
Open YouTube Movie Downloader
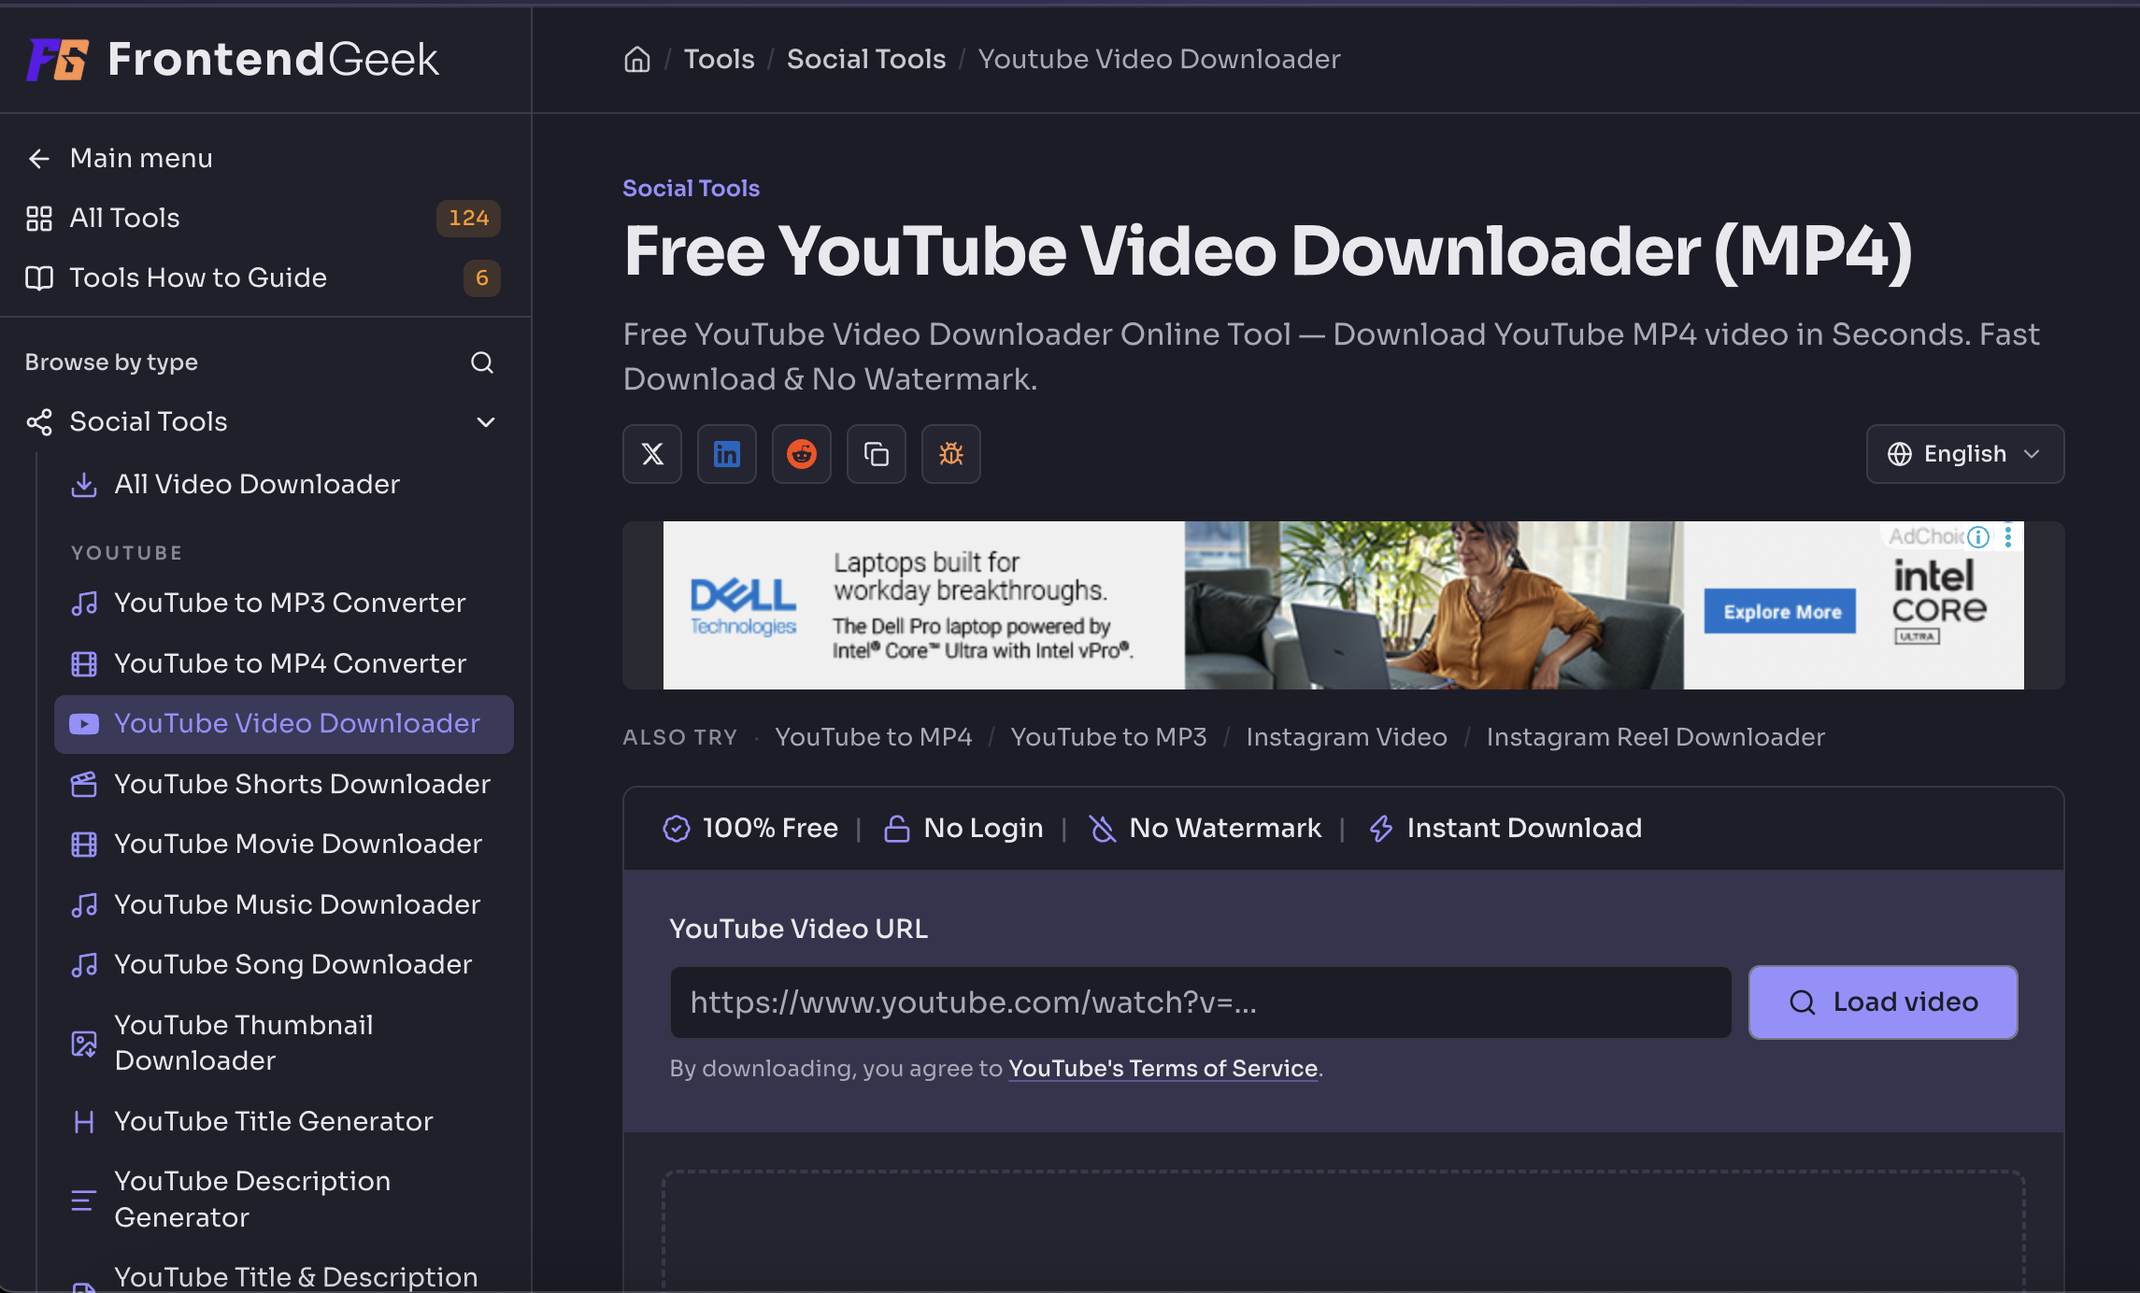(298, 844)
